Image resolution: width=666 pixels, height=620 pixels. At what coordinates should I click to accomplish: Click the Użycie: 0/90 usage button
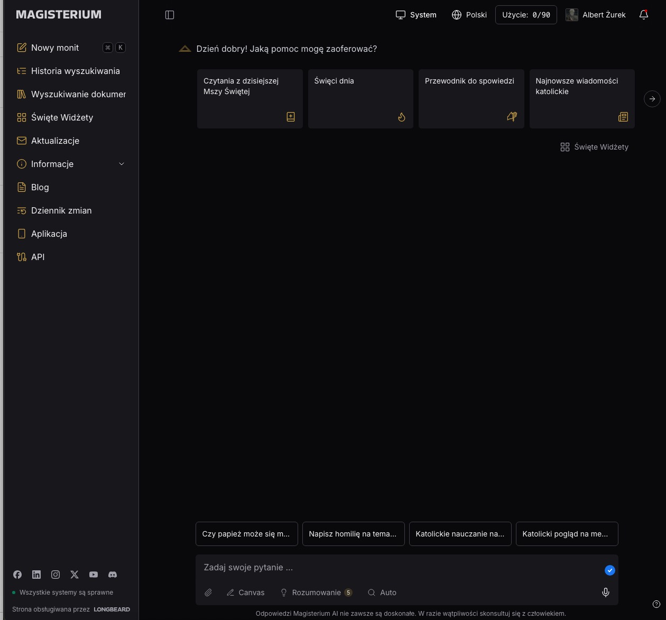click(x=526, y=15)
